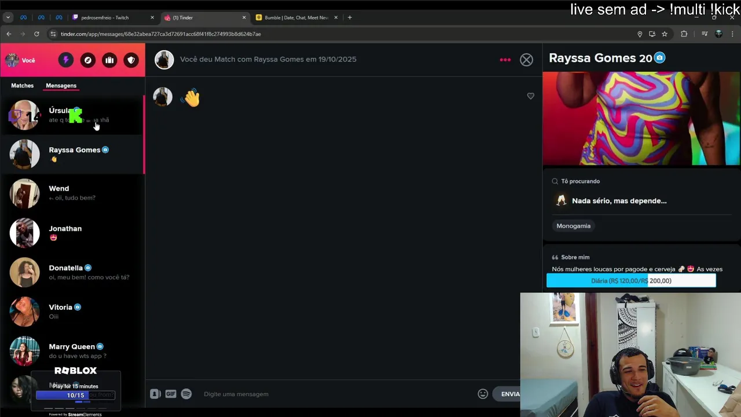Click the verified badge next to Donatella
This screenshot has height=417, width=741.
click(x=88, y=268)
